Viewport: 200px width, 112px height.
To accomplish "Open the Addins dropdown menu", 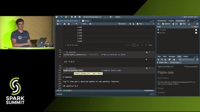I will (119, 17).
